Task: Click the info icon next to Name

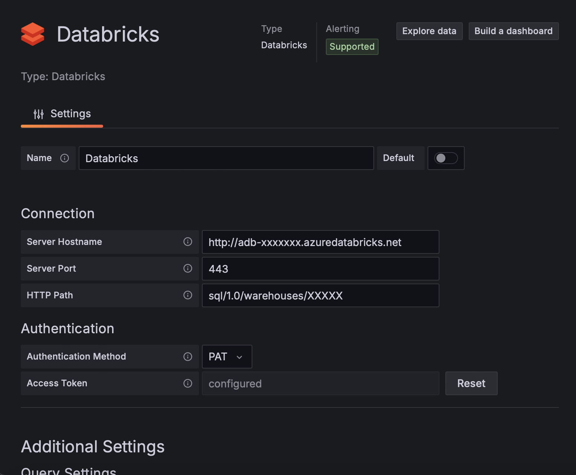Action: pos(65,158)
